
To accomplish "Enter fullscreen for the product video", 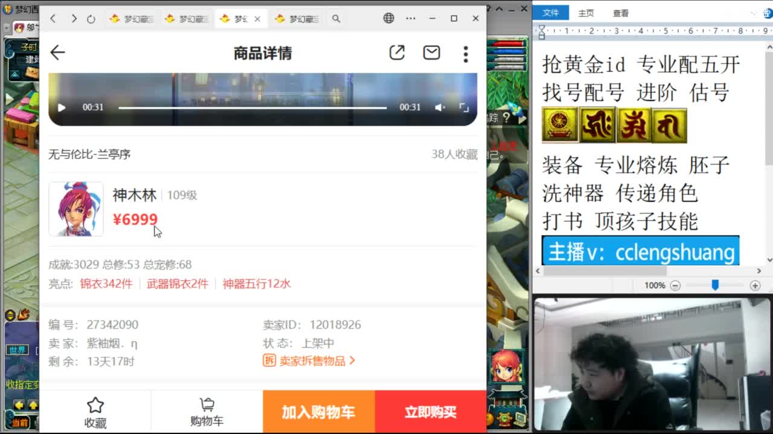I will (464, 107).
